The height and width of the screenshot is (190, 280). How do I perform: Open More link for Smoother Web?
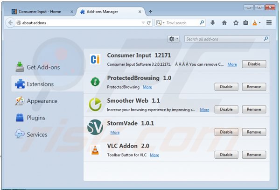[204, 110]
